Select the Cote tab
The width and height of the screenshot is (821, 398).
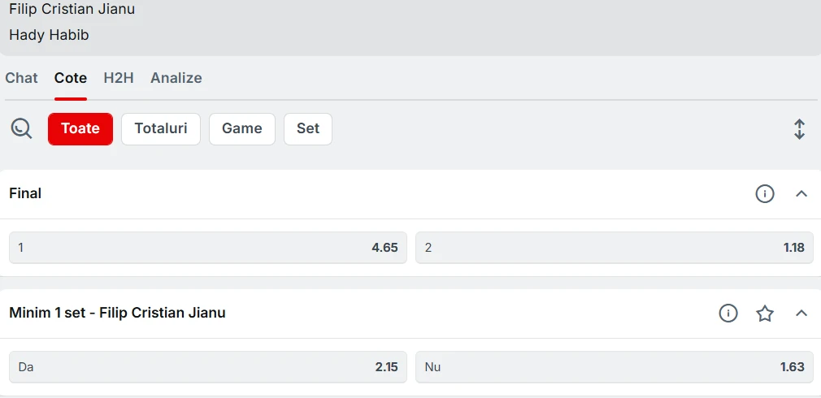(x=71, y=78)
